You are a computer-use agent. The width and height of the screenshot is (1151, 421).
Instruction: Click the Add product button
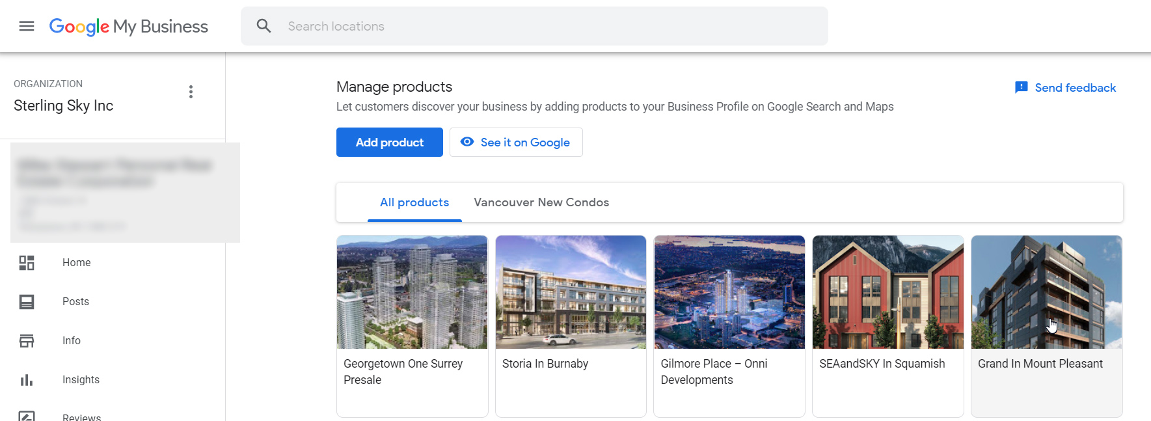coord(389,143)
